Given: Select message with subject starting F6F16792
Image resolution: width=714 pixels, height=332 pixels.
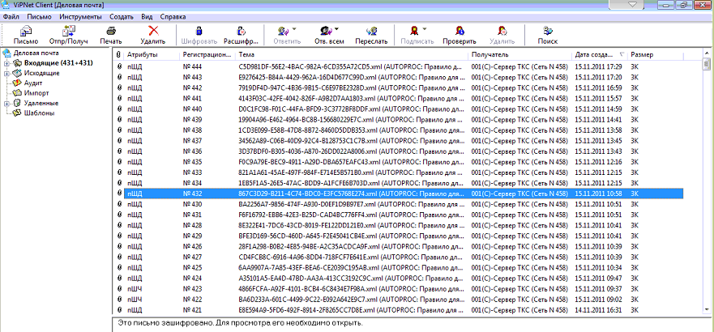Looking at the screenshot, I should (x=399, y=215).
